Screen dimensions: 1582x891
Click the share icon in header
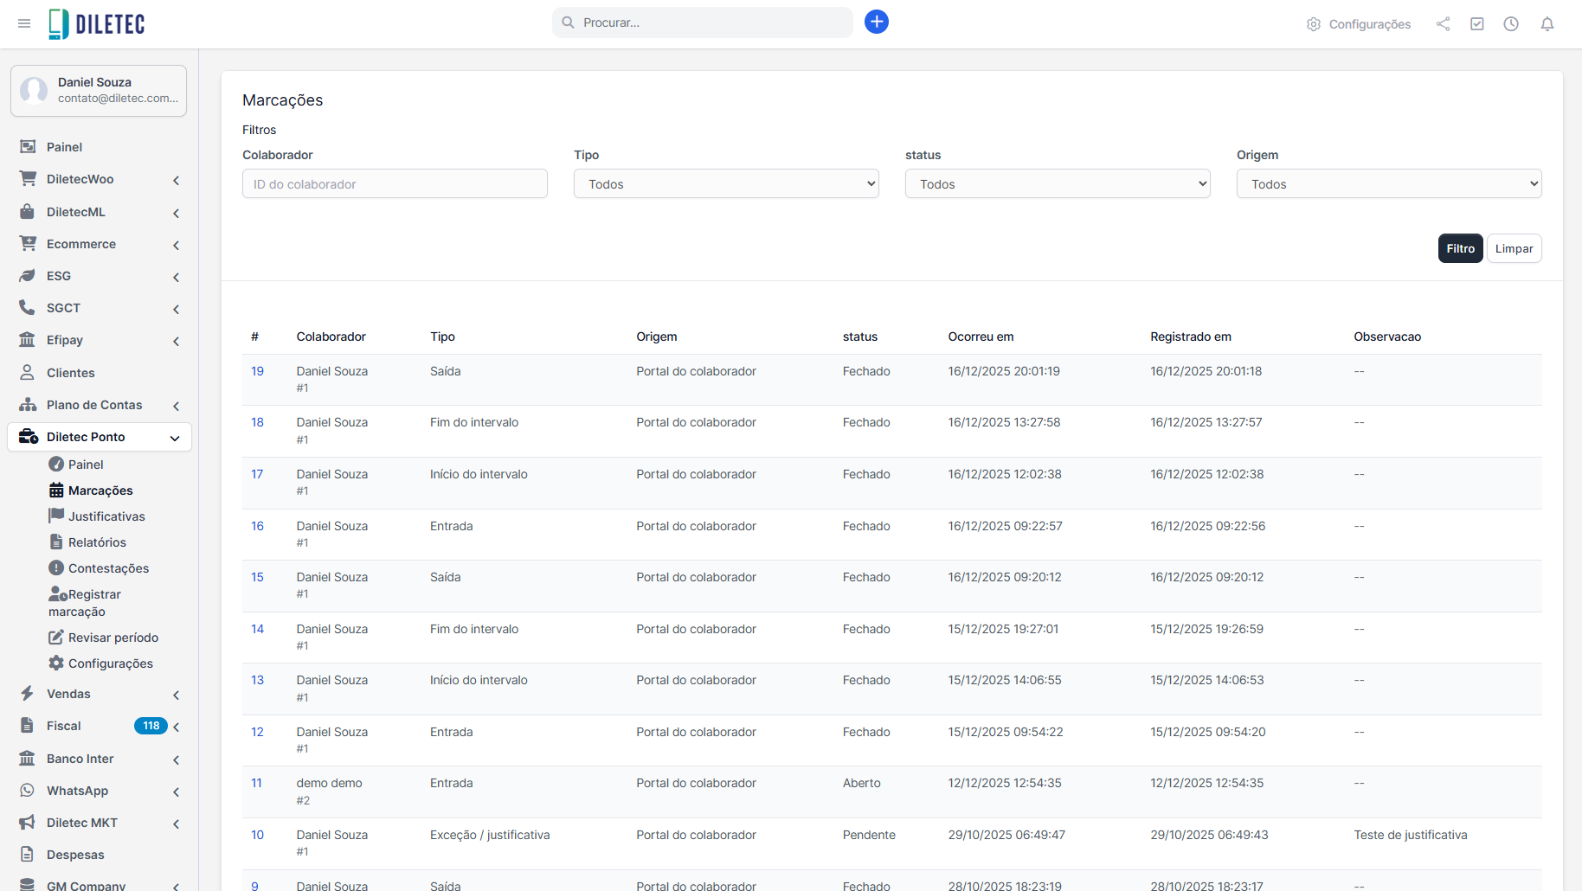1443,24
